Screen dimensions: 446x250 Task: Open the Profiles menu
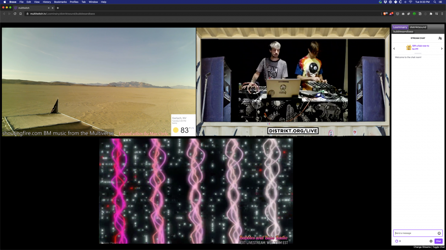(74, 2)
